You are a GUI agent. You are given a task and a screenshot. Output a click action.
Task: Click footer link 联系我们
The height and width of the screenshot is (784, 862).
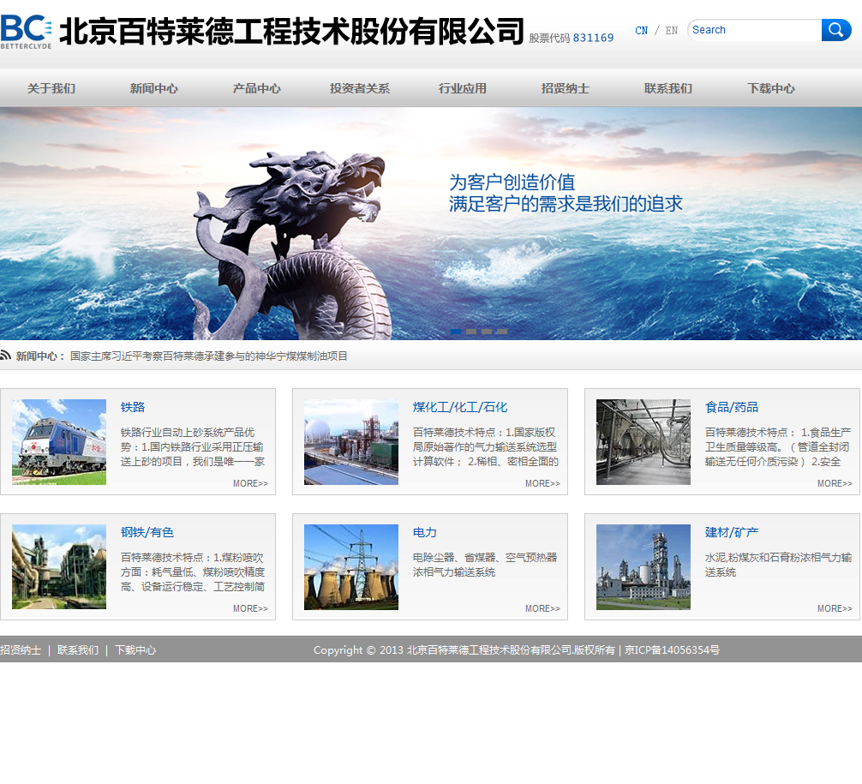[x=78, y=650]
